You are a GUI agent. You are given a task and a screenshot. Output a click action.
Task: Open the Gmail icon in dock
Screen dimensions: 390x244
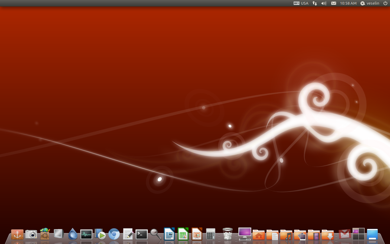tap(345, 234)
